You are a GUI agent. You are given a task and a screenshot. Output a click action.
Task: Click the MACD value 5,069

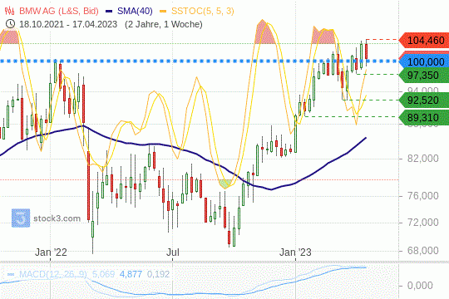[103, 274]
